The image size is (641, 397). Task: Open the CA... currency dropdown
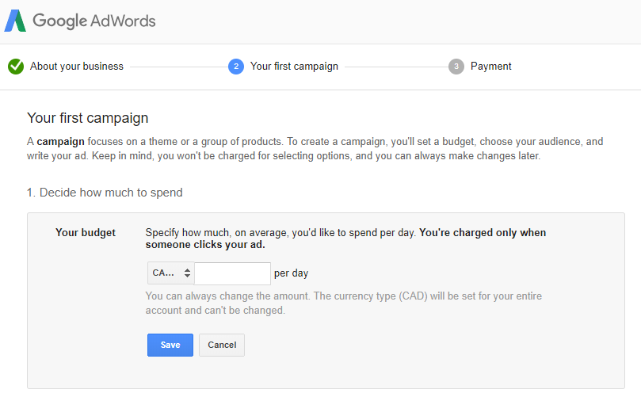pos(171,273)
